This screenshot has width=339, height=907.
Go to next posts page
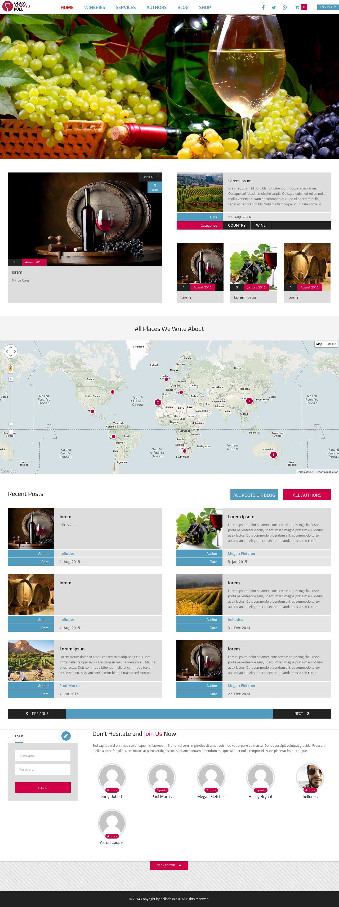(301, 713)
